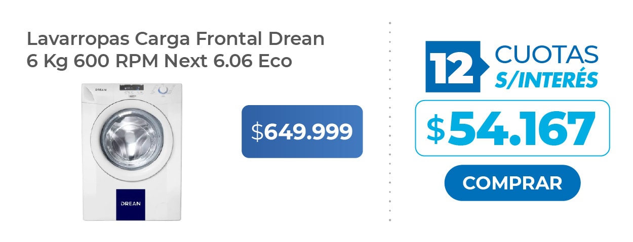Click the $649.999 price badge
Image resolution: width=633 pixels, height=242 pixels.
pos(302,131)
